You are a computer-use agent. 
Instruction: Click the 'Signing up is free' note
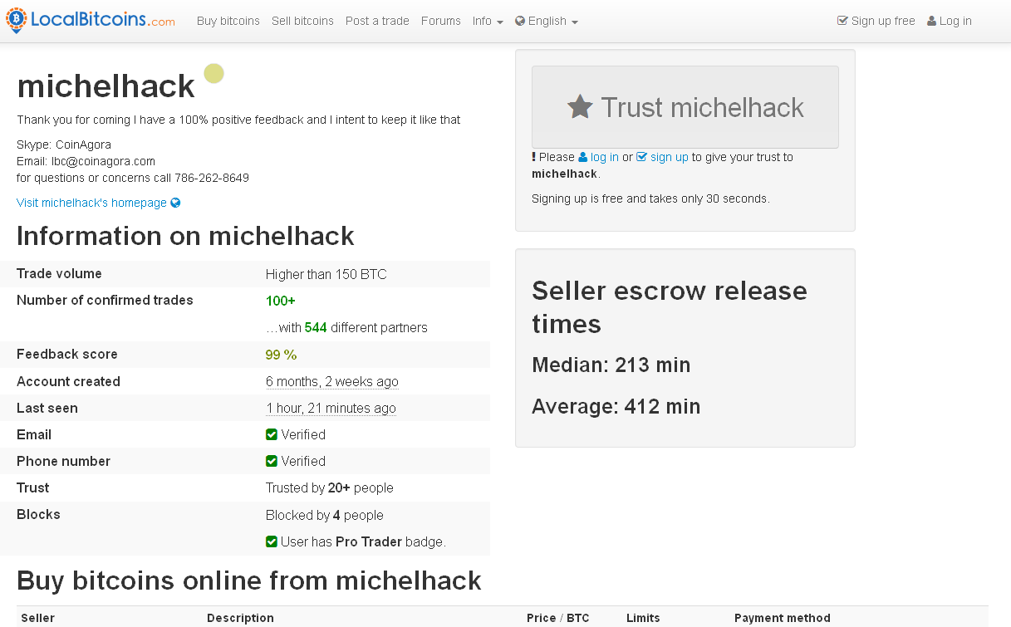click(650, 198)
